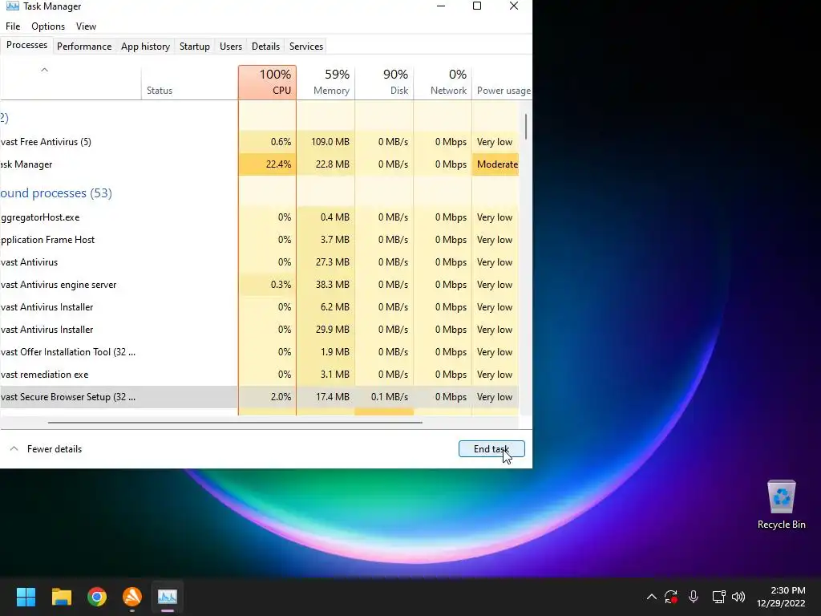The width and height of the screenshot is (821, 616).
Task: Click the 38.3 MB memory cell
Action: point(326,285)
